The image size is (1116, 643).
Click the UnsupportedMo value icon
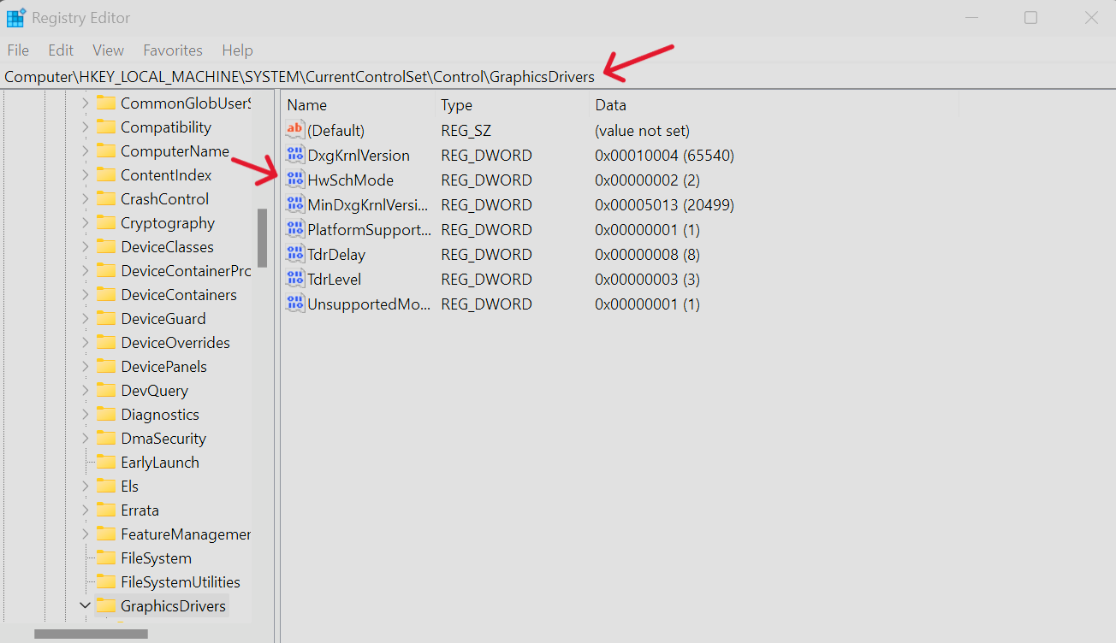click(x=295, y=304)
